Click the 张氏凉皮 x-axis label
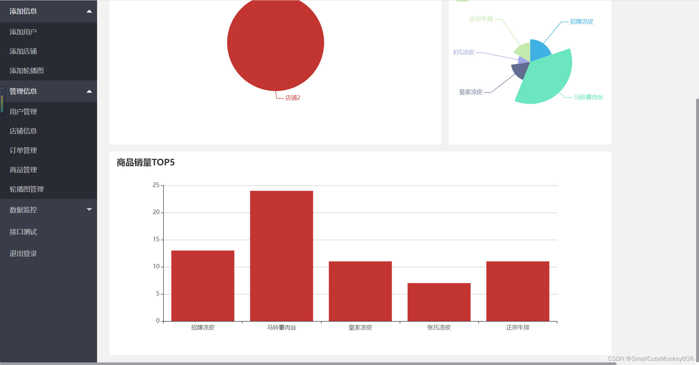The width and height of the screenshot is (699, 365). coord(439,328)
